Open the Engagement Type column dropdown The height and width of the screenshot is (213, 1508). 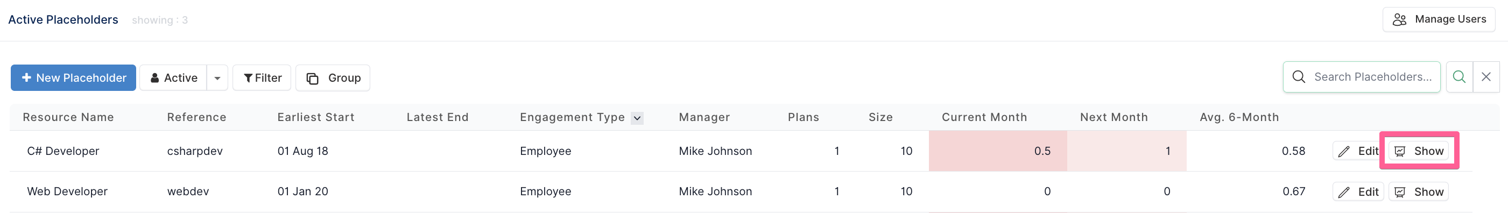click(637, 118)
